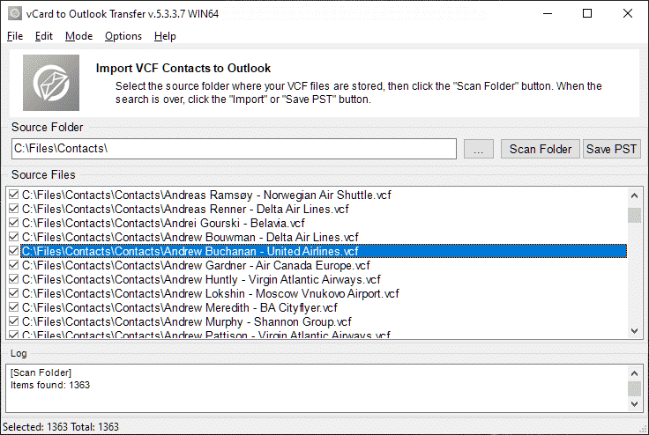Toggle Andrew Meredith BA Cityflyer checkbox
This screenshot has width=649, height=435.
(13, 307)
